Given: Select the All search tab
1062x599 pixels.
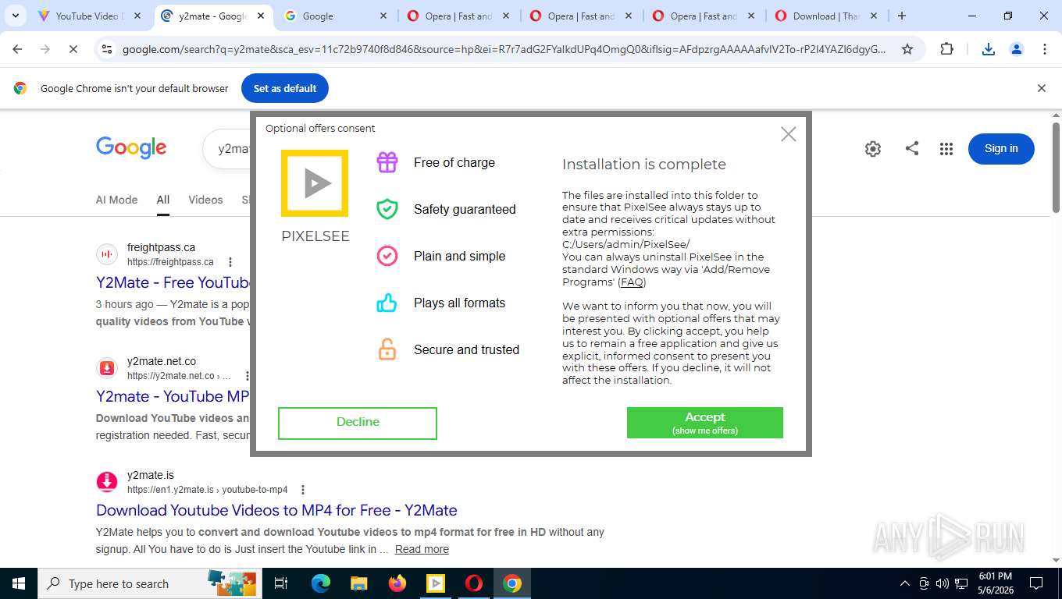Looking at the screenshot, I should click(x=162, y=200).
